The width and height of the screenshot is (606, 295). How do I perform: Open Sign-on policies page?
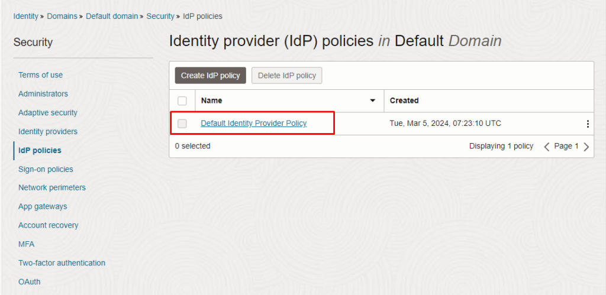point(46,170)
